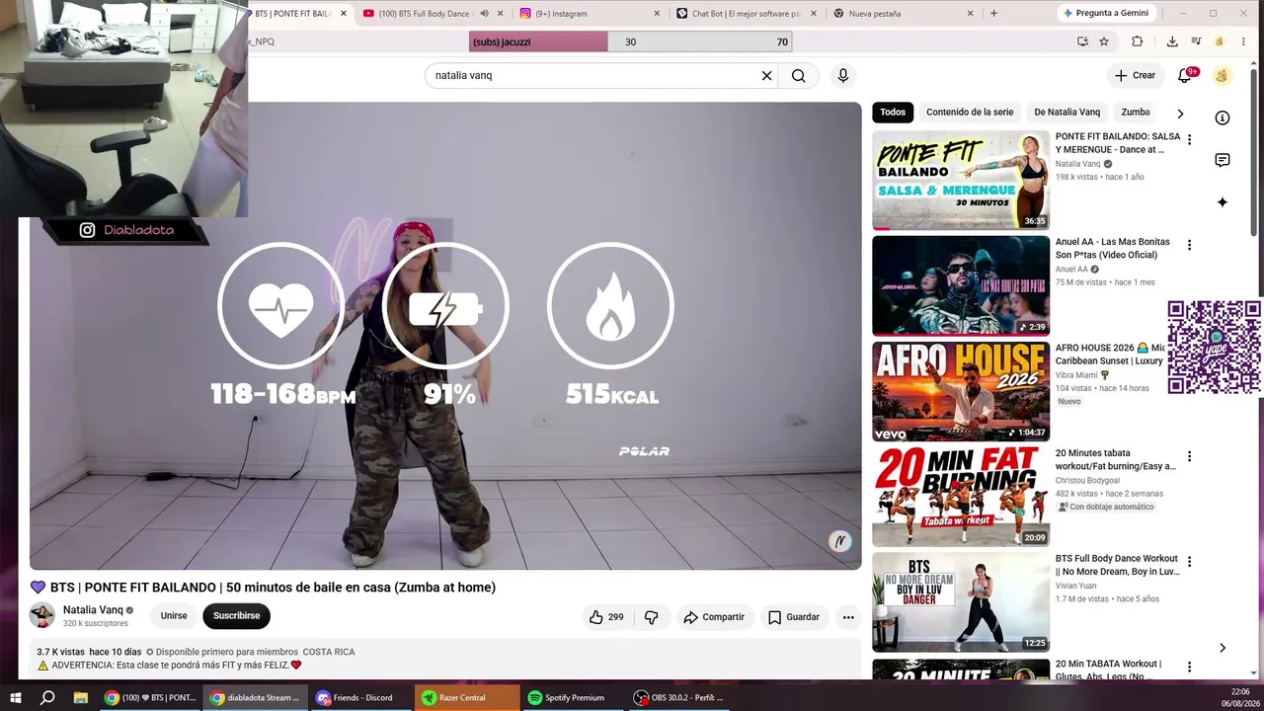Open Razer Central from taskbar

466,697
